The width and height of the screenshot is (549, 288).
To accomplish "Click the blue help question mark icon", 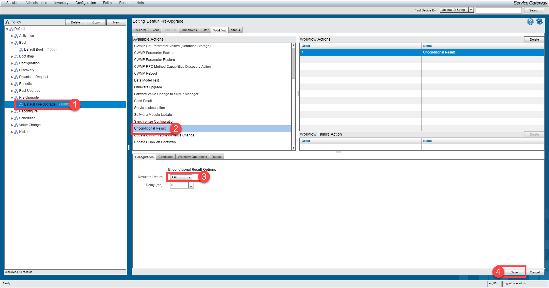I will (530, 22).
